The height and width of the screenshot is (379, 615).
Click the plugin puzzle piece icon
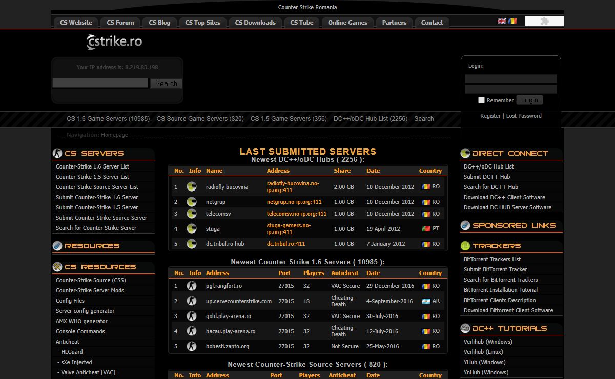(x=545, y=21)
